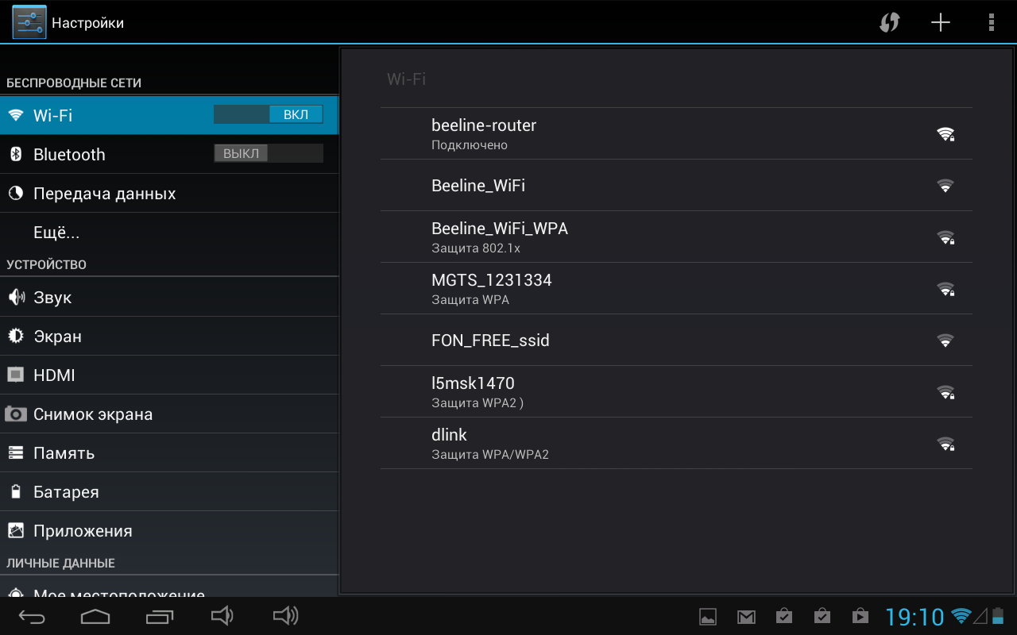This screenshot has width=1017, height=635.
Task: Select the HDMI settings item
Action: [54, 375]
